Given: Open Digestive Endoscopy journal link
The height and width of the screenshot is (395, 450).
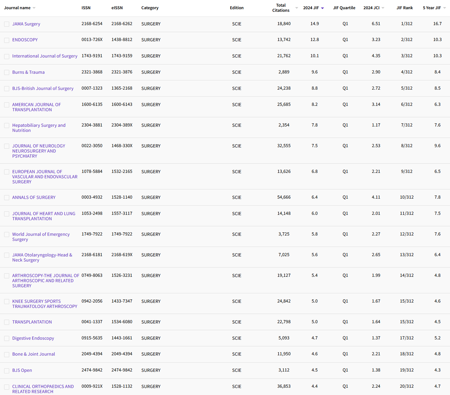Looking at the screenshot, I should (x=33, y=338).
